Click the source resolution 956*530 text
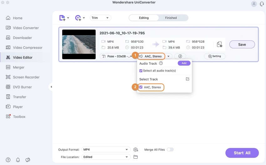 click(x=137, y=42)
